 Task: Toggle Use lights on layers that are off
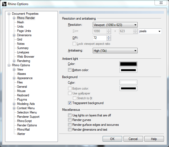click(x=70, y=115)
